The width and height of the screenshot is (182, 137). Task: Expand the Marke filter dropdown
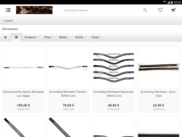click(64, 37)
